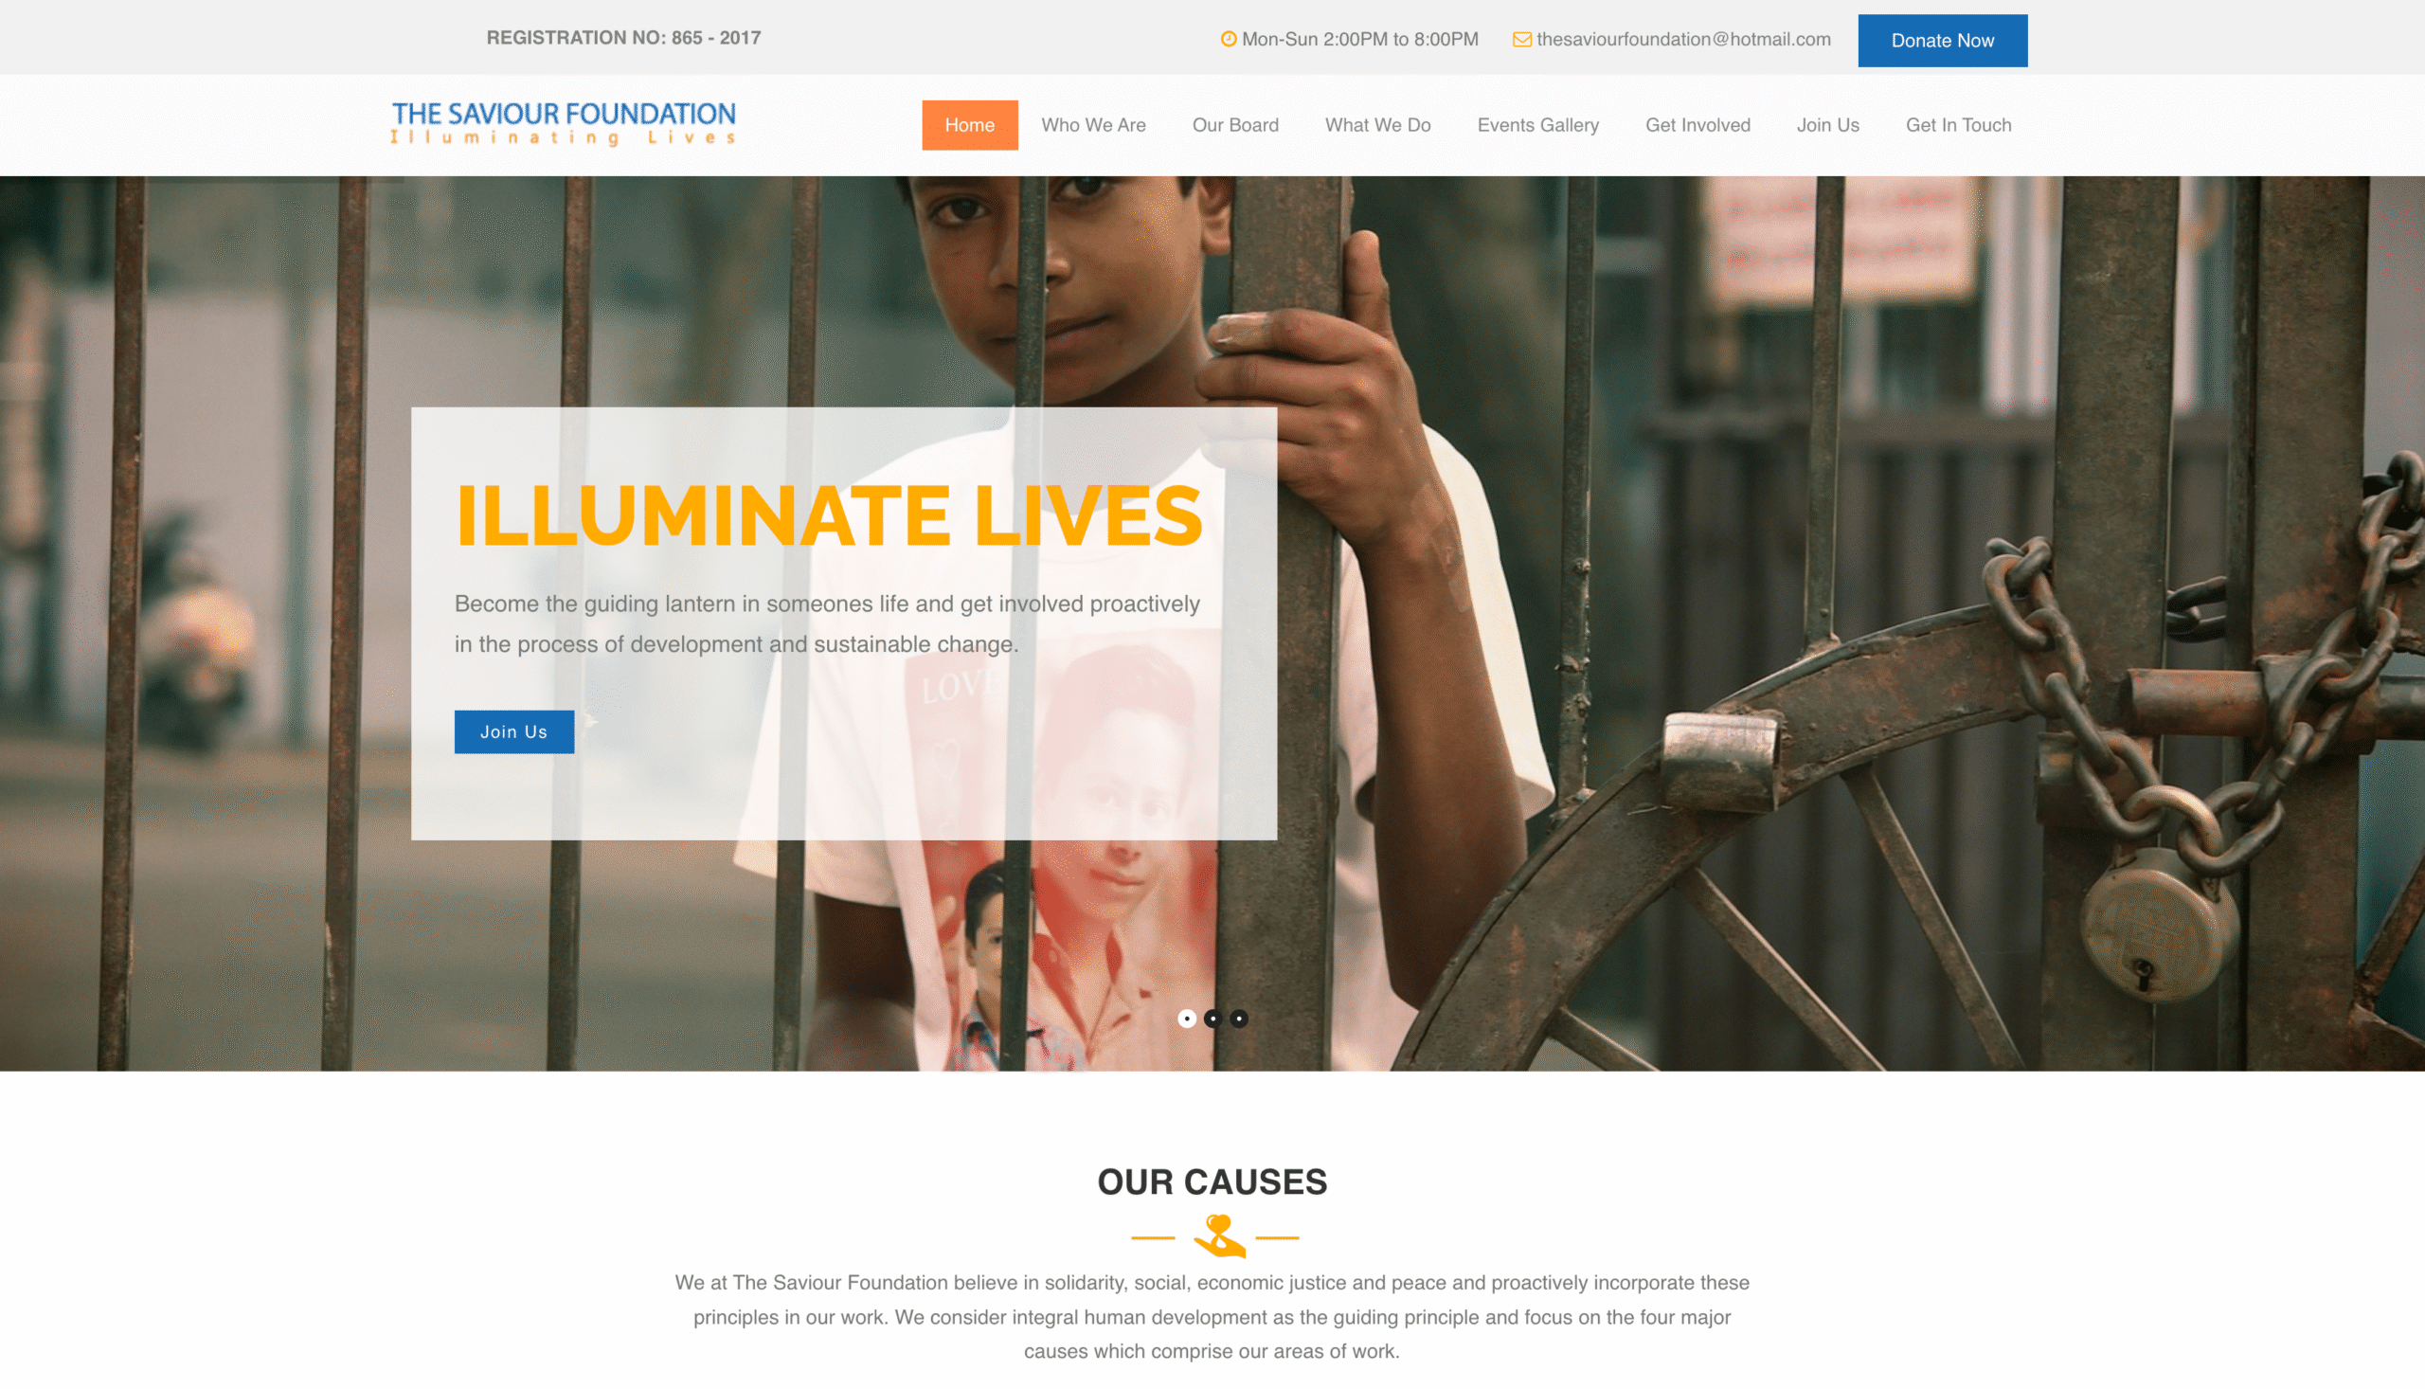Click the Illuminate Lives banner heading
The width and height of the screenshot is (2425, 1389).
click(830, 515)
